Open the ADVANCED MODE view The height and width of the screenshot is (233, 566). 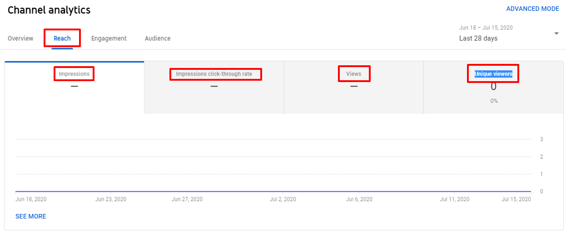click(x=532, y=9)
